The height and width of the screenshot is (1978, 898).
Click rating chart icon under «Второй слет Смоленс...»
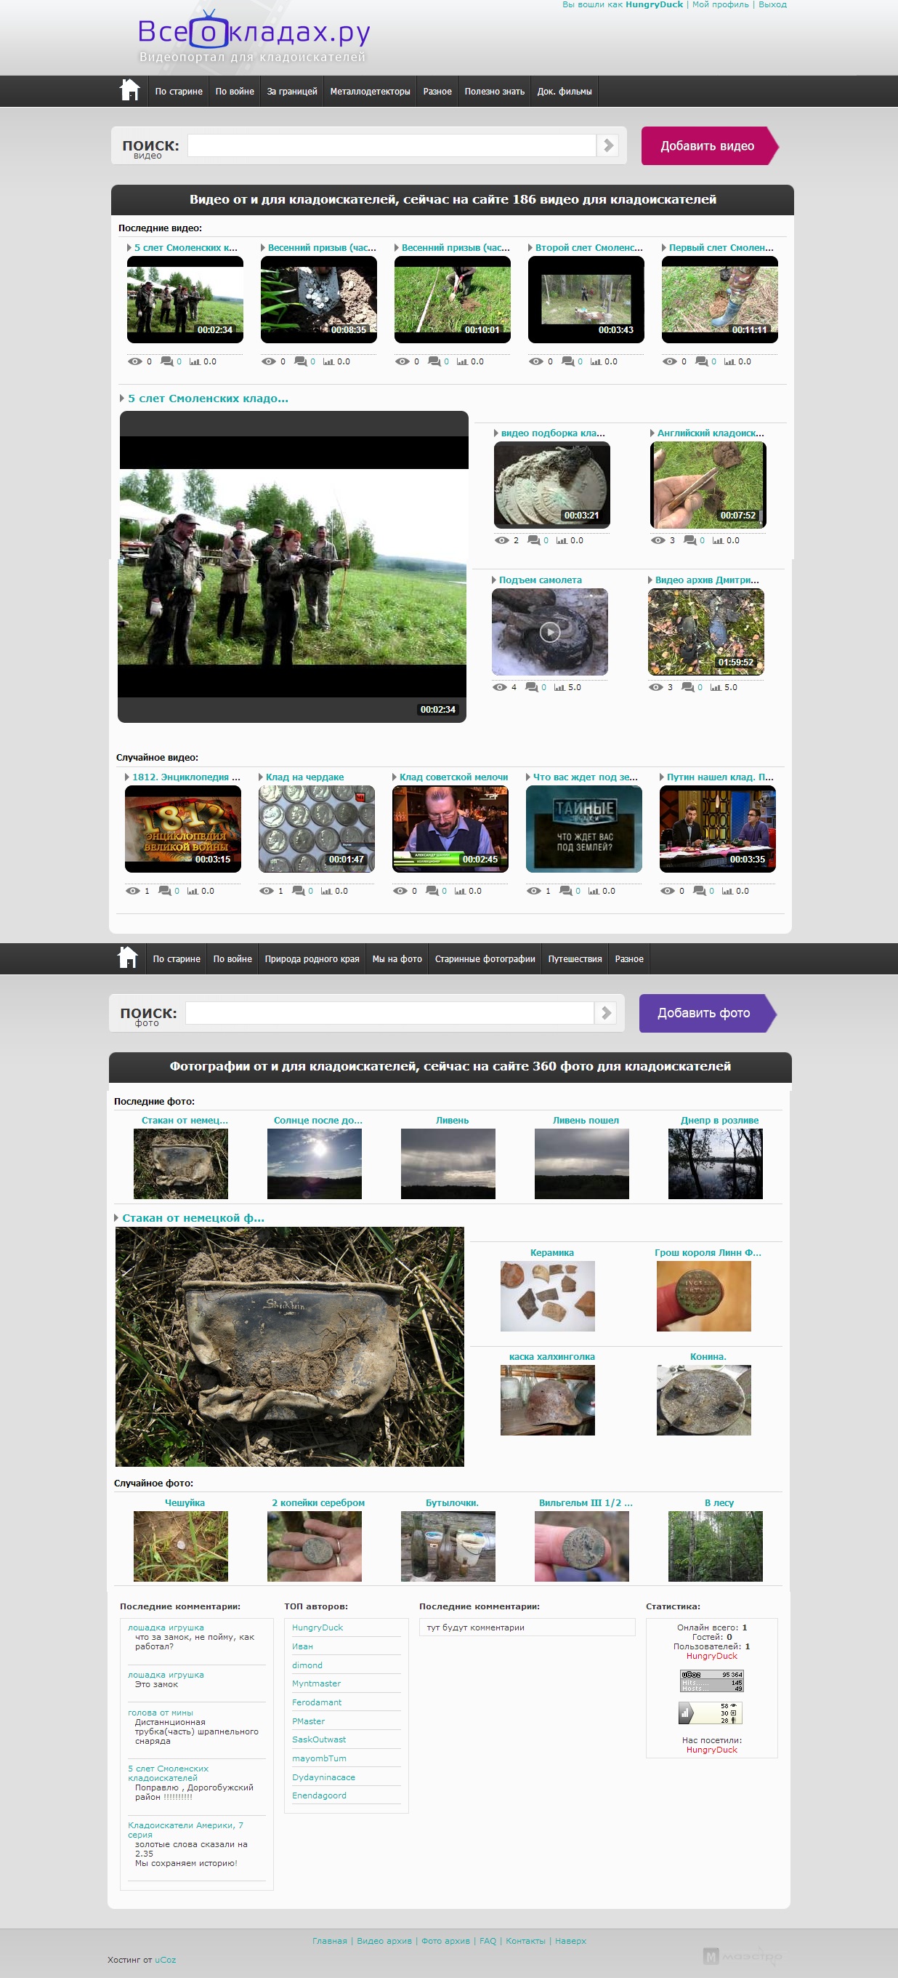[x=596, y=361]
